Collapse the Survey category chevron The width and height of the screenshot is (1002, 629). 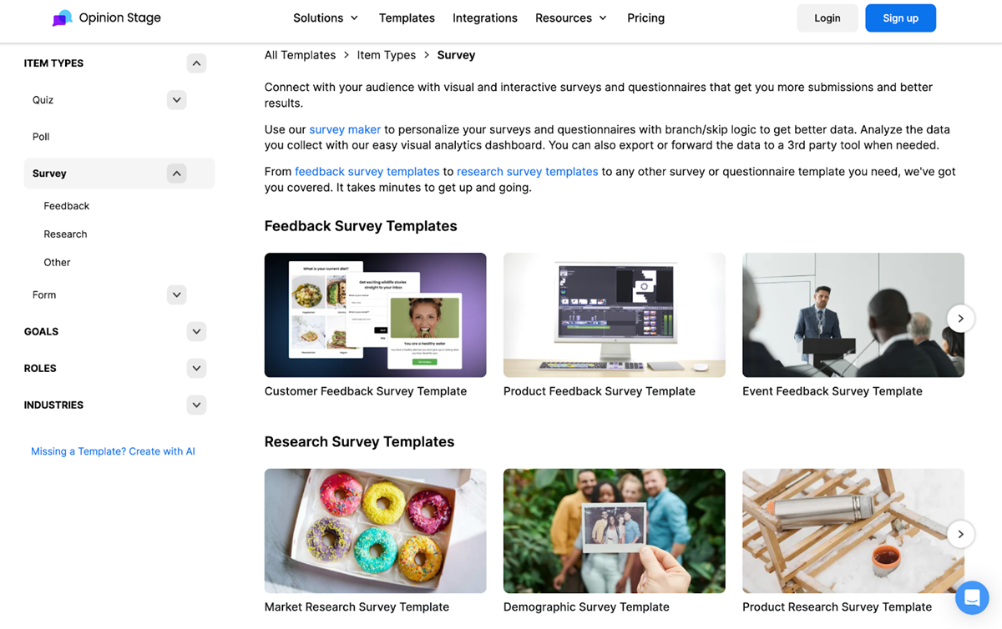click(176, 174)
